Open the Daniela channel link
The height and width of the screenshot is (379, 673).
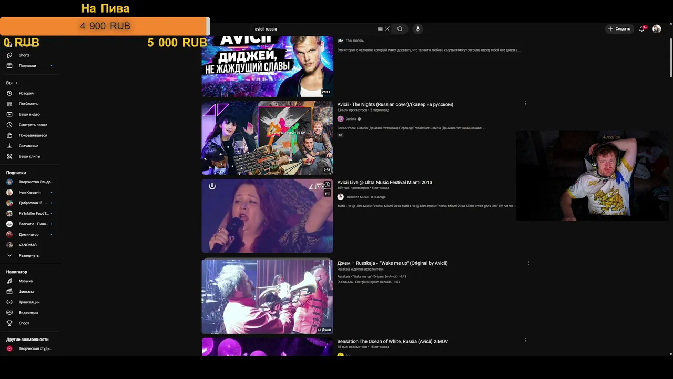point(351,119)
